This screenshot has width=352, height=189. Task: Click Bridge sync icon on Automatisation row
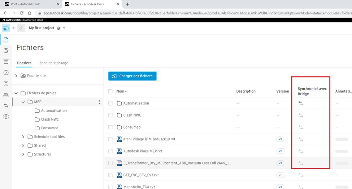pos(301,103)
